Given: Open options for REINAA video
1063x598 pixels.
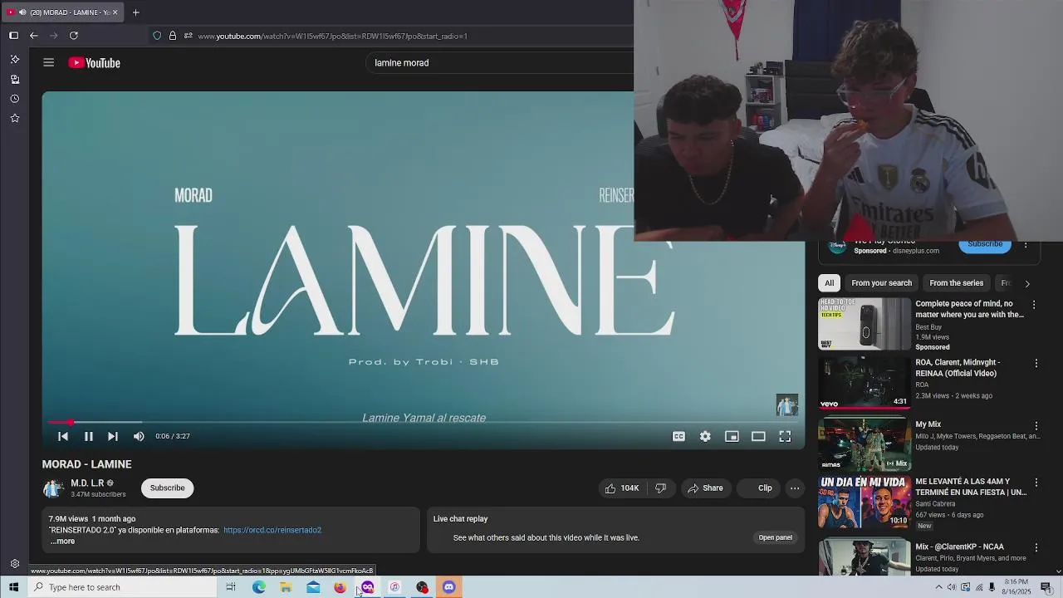Looking at the screenshot, I should click(x=1036, y=364).
